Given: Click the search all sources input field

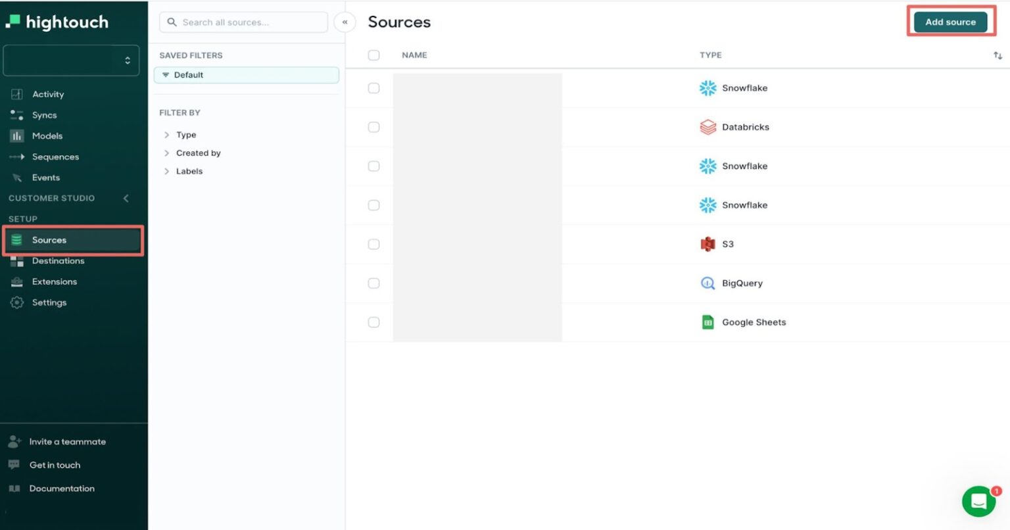Looking at the screenshot, I should coord(243,22).
